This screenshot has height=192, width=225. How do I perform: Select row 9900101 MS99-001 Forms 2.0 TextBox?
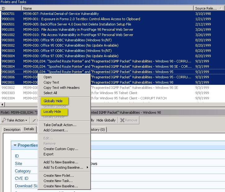tap(112, 19)
